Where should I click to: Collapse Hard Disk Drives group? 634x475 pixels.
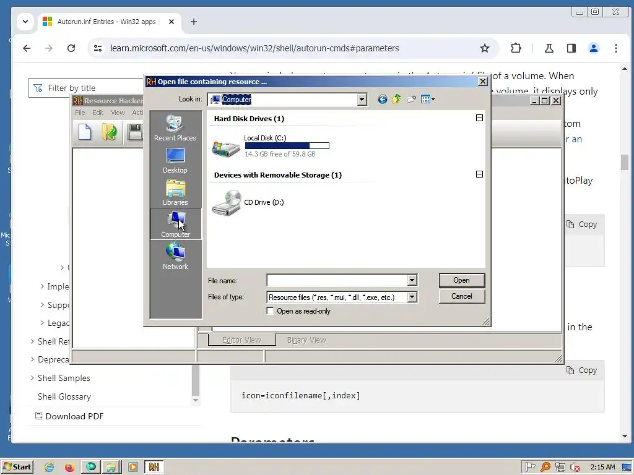coord(479,118)
